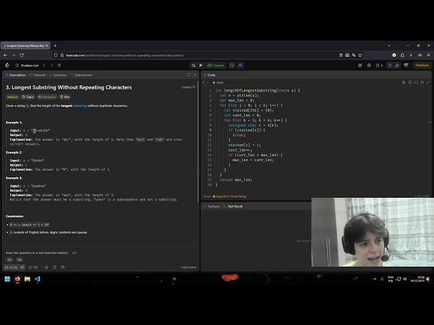Click the format code icon
The image size is (434, 325).
pos(404,83)
